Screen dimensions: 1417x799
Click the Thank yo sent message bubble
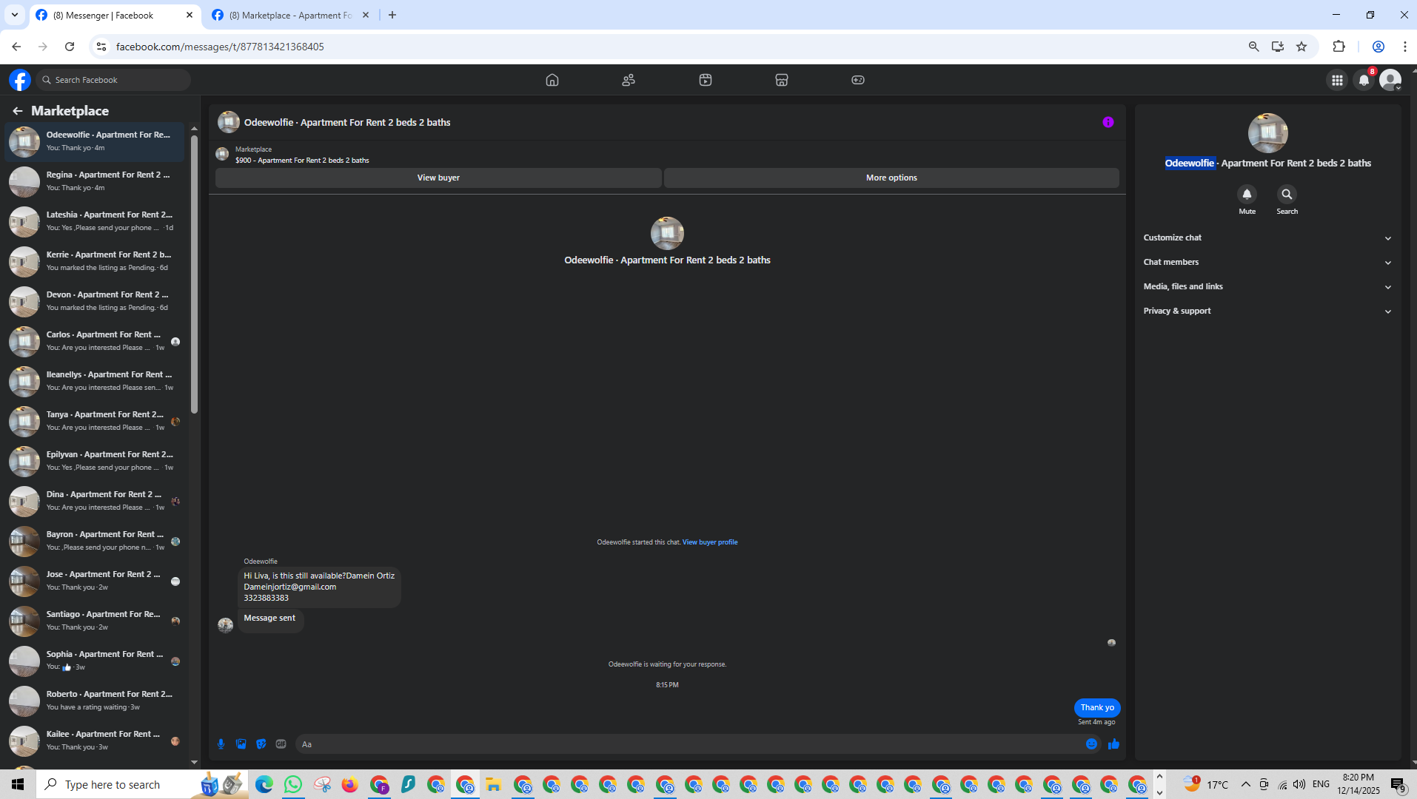tap(1097, 707)
